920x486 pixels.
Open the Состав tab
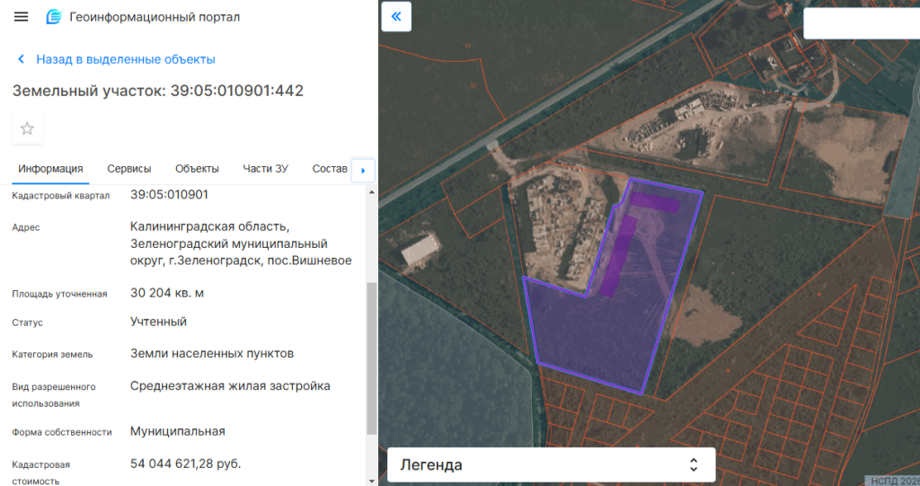[x=329, y=169]
